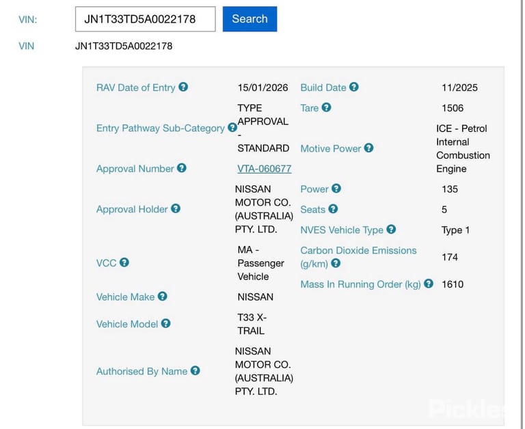Select the Vehicle Make value NISSAN
The width and height of the screenshot is (525, 429).
click(256, 297)
